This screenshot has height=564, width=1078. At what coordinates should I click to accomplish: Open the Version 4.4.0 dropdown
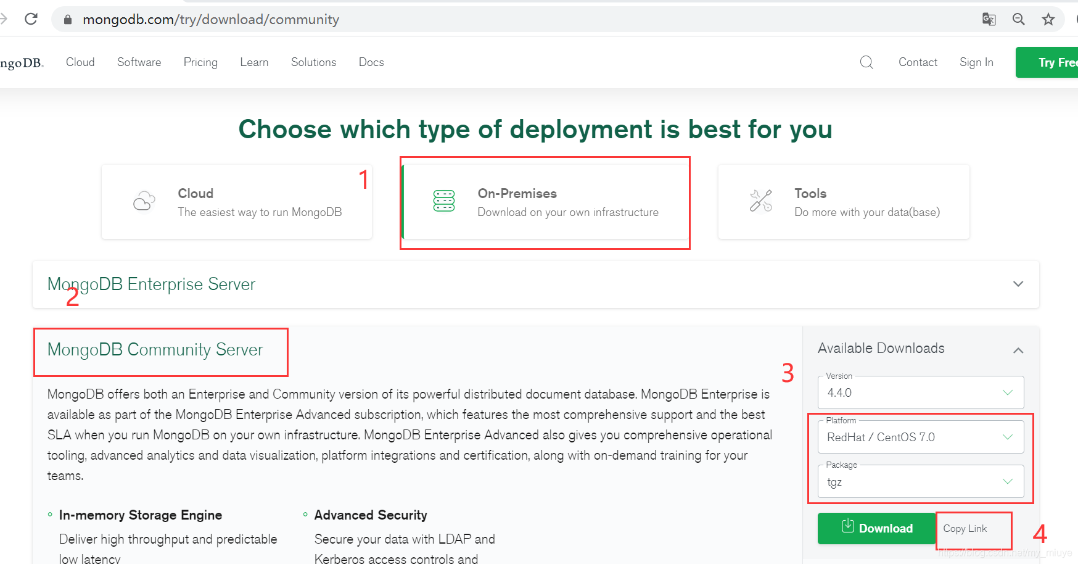point(921,392)
